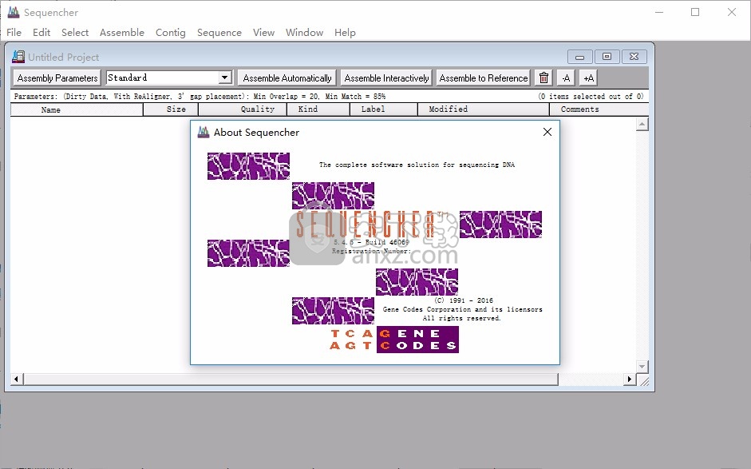Click Assemble to Reference button
This screenshot has height=469, width=751.
tap(484, 78)
